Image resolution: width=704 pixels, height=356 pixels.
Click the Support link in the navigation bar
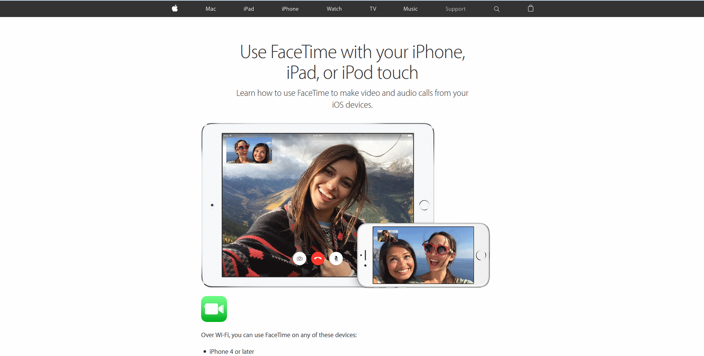(455, 9)
